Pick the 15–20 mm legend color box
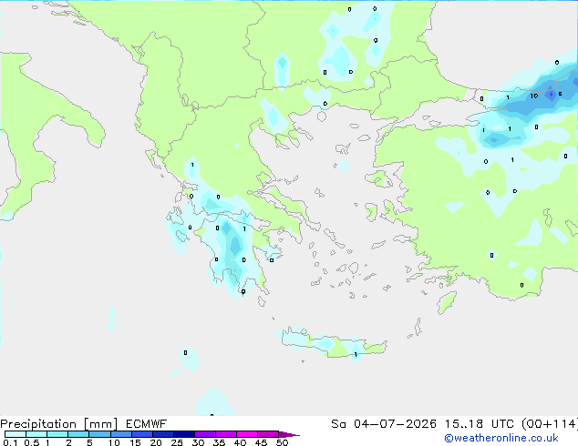 click(141, 434)
